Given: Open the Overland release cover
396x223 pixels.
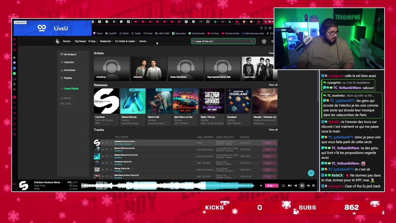Looking at the screenshot, I should 238,101.
